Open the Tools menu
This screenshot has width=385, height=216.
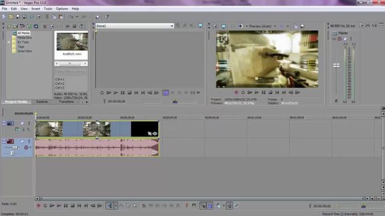click(x=48, y=8)
